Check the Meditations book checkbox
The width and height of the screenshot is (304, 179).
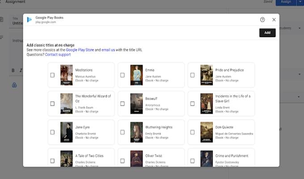(x=52, y=75)
